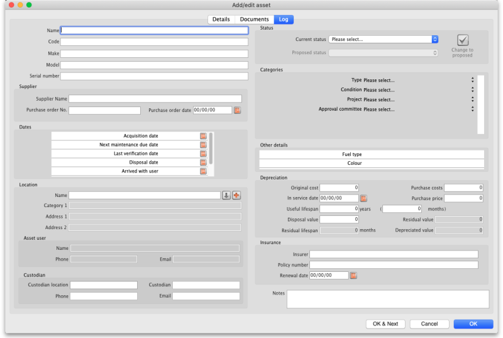
Task: Click into the Serial number field
Action: (x=154, y=76)
